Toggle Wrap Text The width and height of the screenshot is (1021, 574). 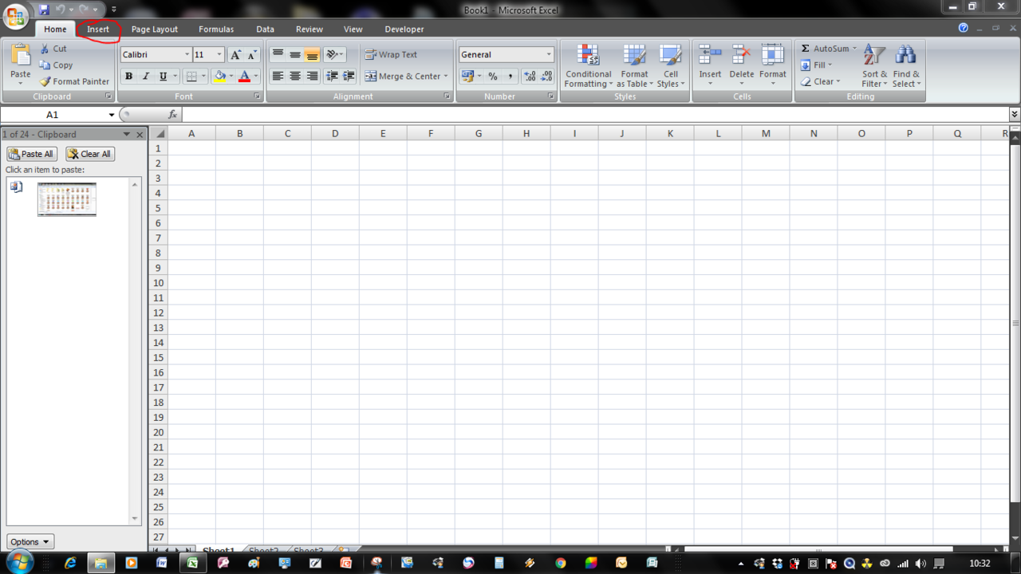391,55
